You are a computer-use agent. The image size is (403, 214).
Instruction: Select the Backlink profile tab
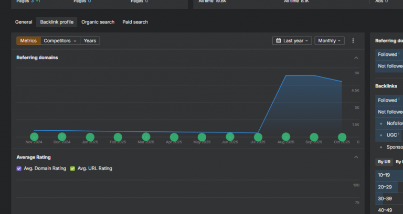pyautogui.click(x=57, y=22)
